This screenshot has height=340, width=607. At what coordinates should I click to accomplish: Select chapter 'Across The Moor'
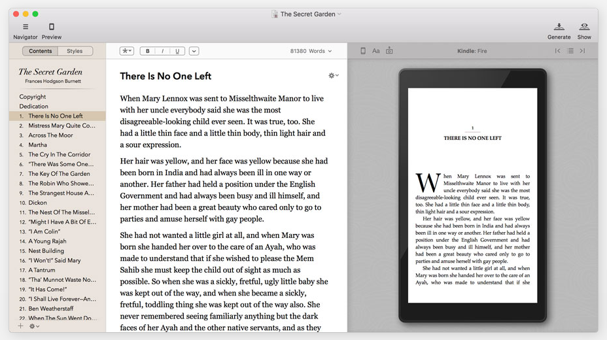[x=58, y=135]
